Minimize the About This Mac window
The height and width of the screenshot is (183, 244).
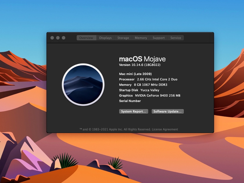coord(58,38)
